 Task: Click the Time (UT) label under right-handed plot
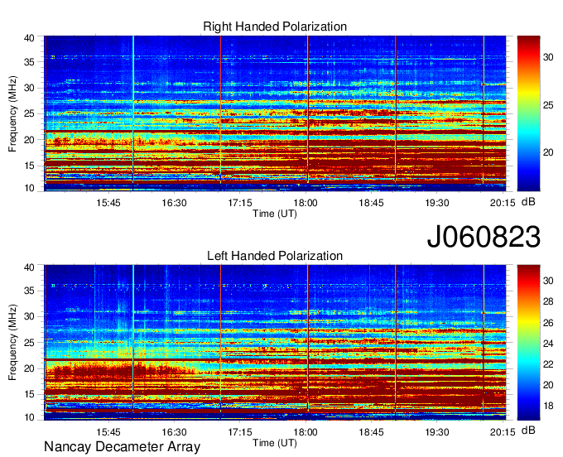275,214
